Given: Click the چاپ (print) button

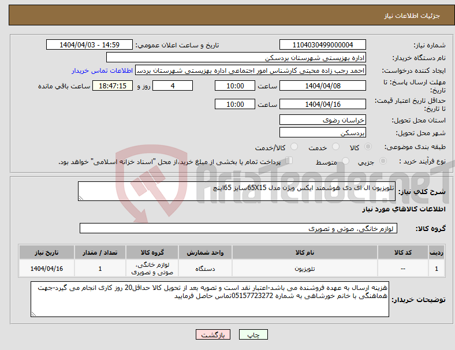Looking at the screenshot, I should pos(253,334).
